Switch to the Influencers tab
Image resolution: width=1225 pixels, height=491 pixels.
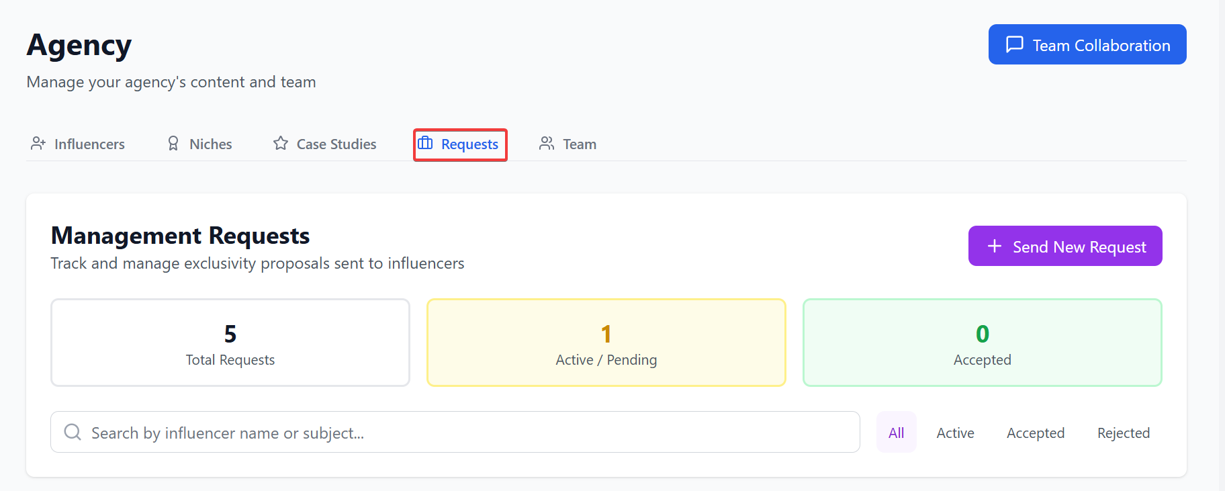click(78, 144)
